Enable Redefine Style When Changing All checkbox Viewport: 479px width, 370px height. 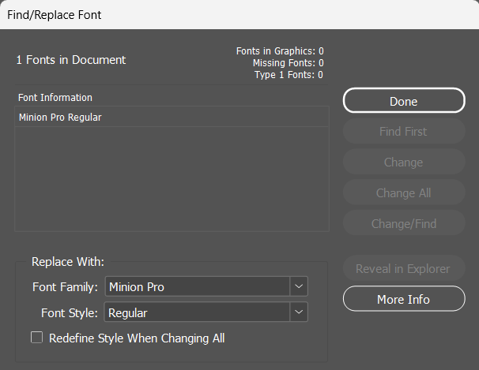[x=36, y=338]
